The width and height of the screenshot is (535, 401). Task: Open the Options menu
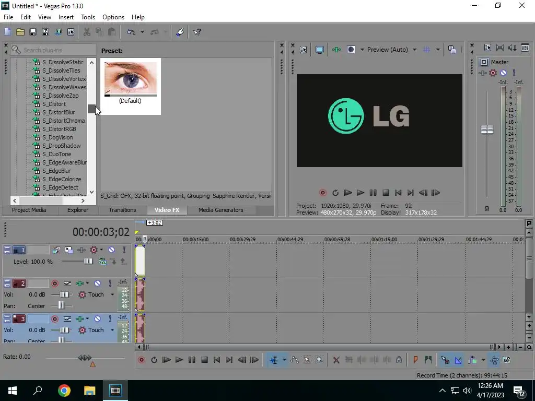(113, 17)
